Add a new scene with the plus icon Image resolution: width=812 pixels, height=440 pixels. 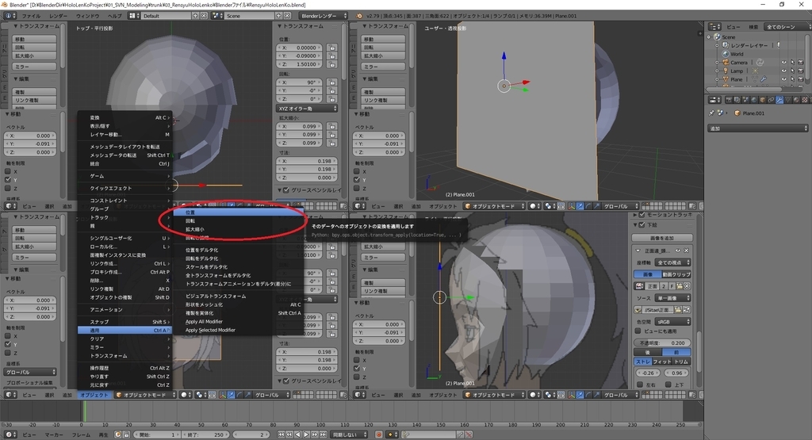(x=279, y=16)
